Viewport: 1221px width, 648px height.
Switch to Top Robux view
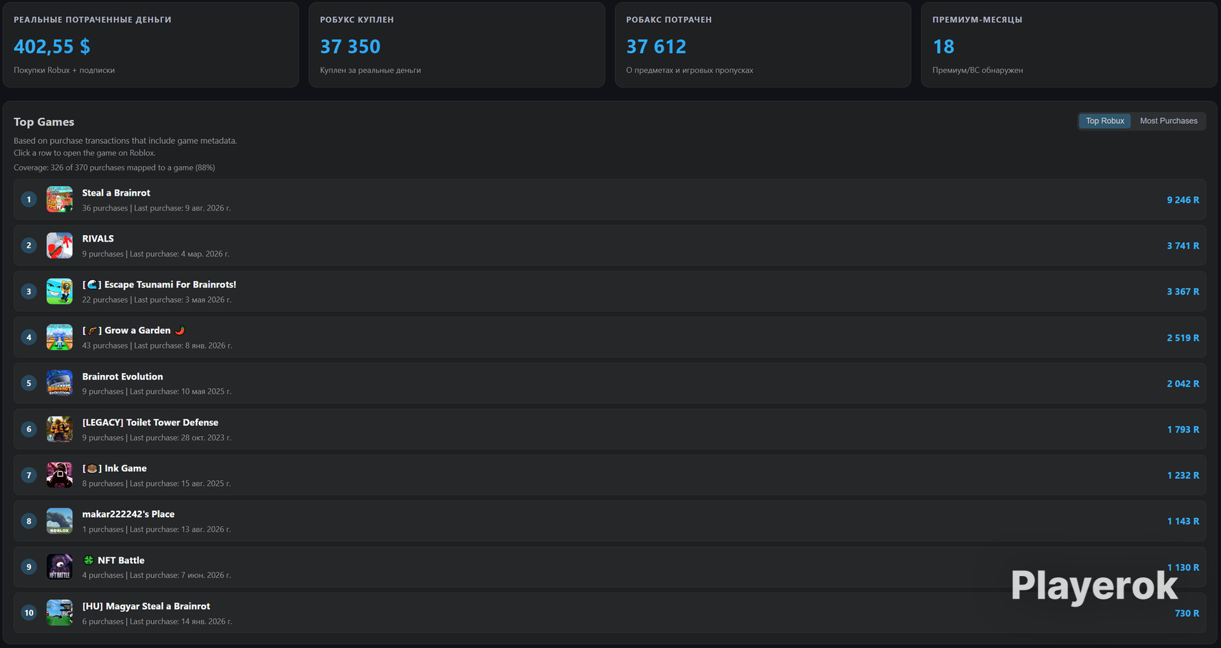coord(1105,121)
